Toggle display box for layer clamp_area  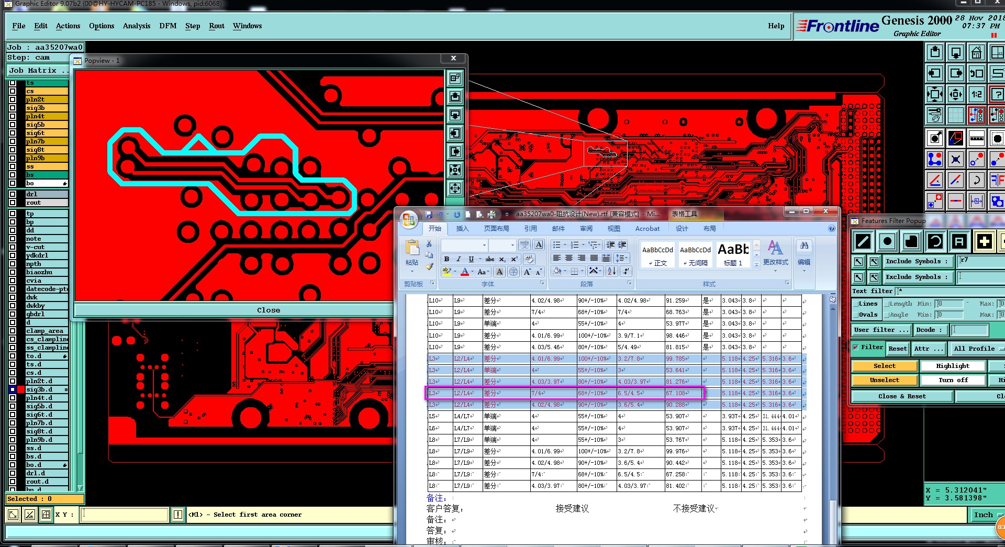click(x=13, y=331)
